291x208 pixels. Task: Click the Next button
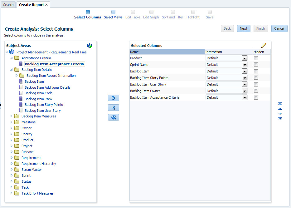[x=244, y=28]
